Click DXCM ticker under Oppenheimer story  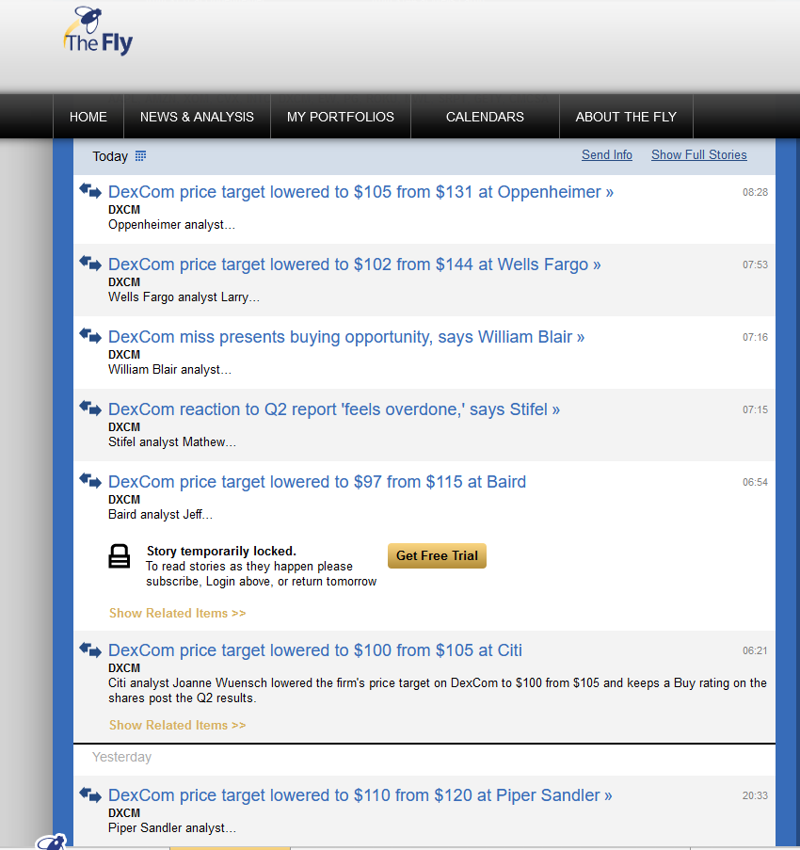point(124,210)
